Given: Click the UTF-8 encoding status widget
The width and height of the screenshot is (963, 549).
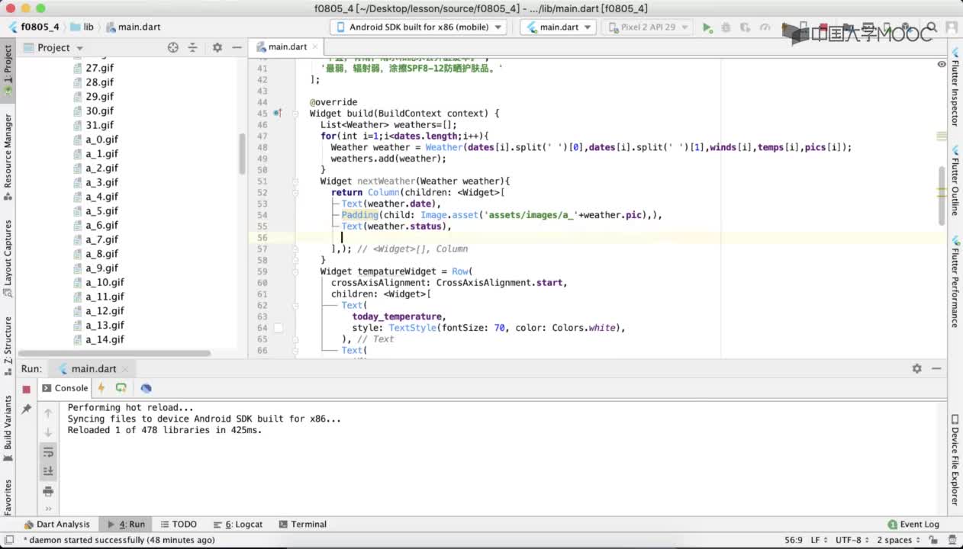Looking at the screenshot, I should pos(851,540).
